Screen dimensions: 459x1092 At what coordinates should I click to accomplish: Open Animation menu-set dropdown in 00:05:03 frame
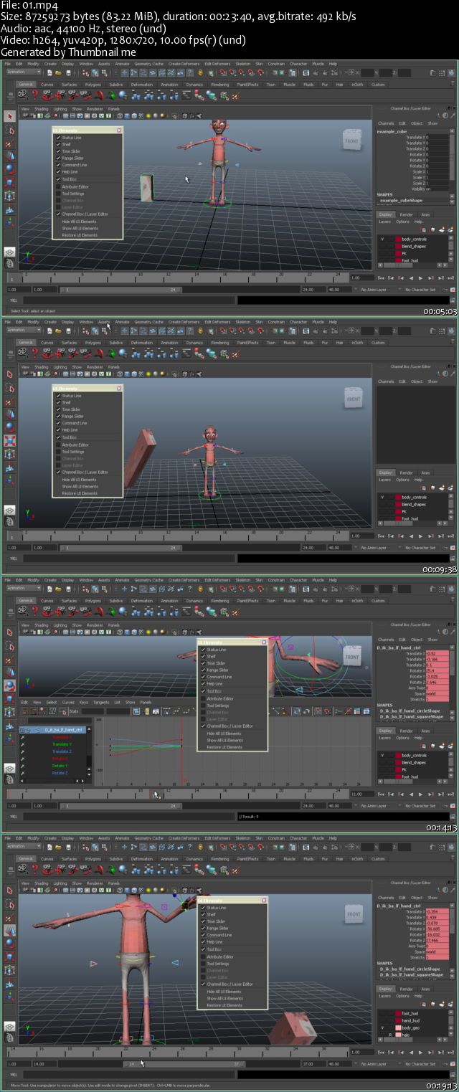(x=24, y=72)
